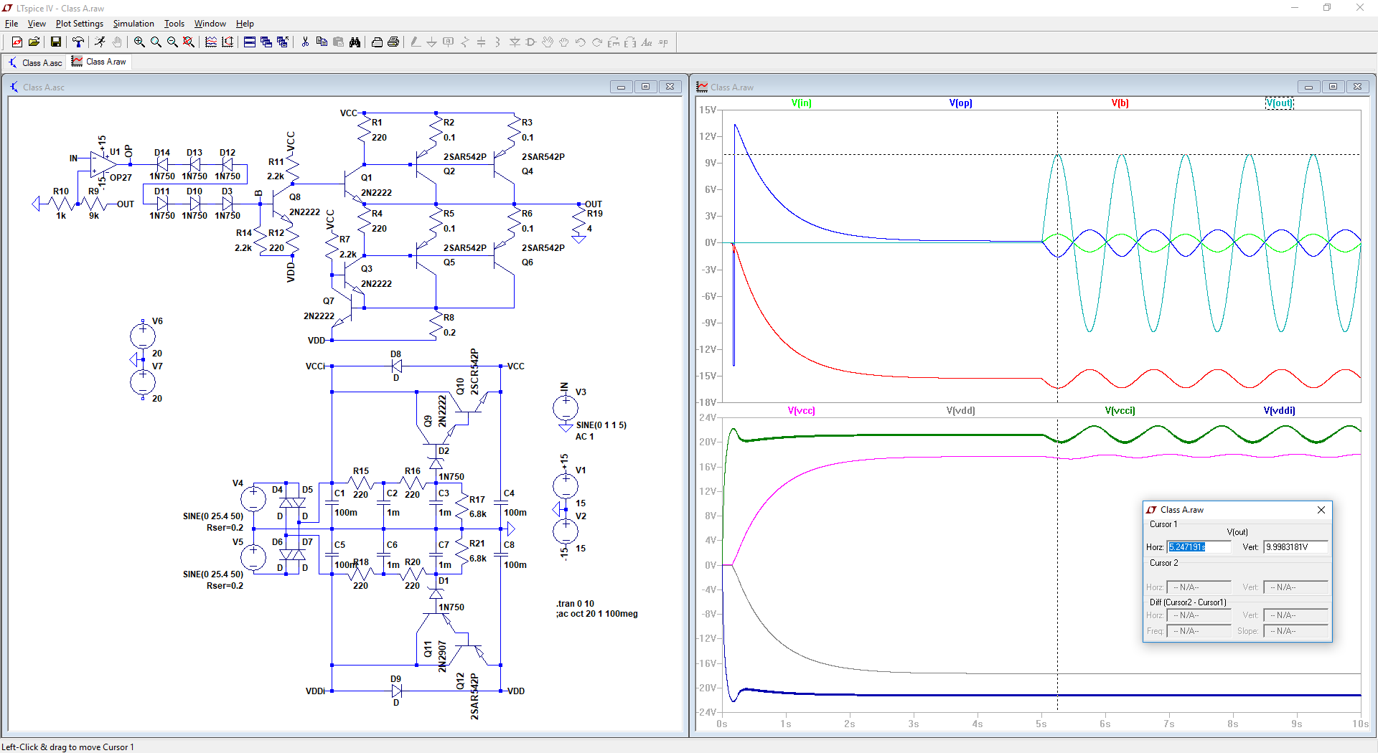Click the V(b) trace label
This screenshot has height=753, width=1378.
coord(1120,103)
